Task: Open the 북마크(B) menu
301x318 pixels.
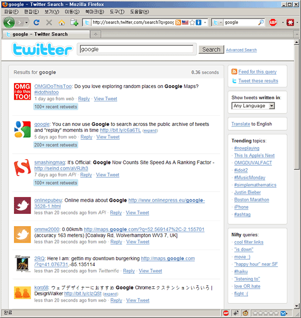Action: (95, 12)
